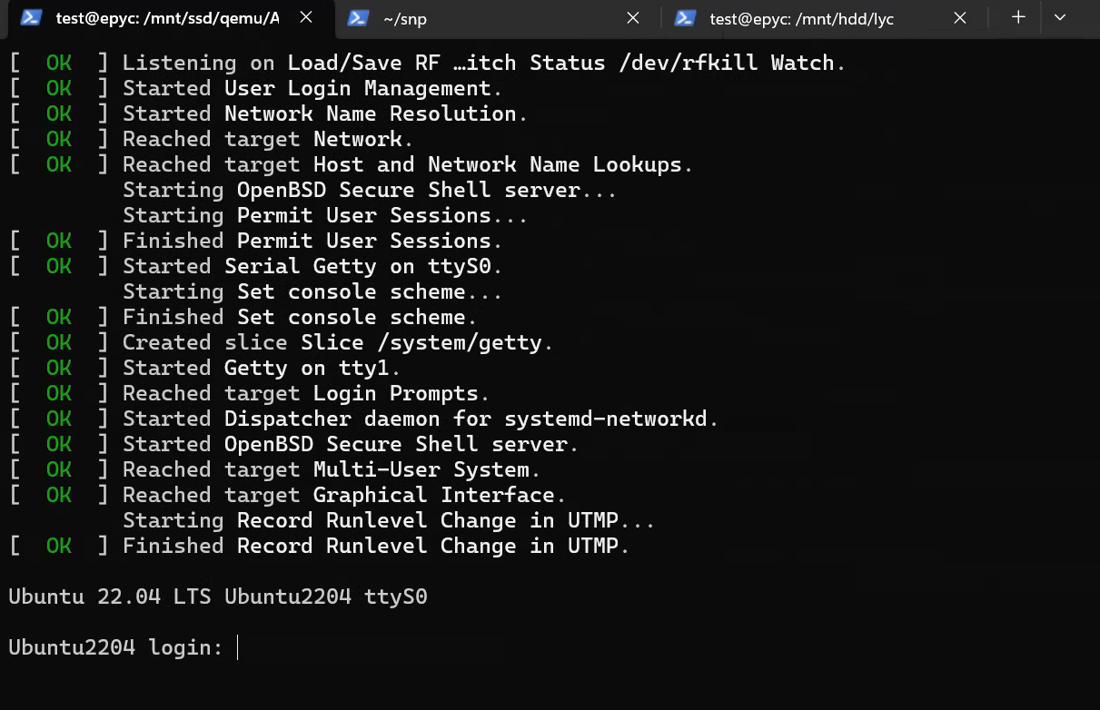This screenshot has width=1100, height=710.
Task: Close the qemu terminal tab
Action: point(306,17)
